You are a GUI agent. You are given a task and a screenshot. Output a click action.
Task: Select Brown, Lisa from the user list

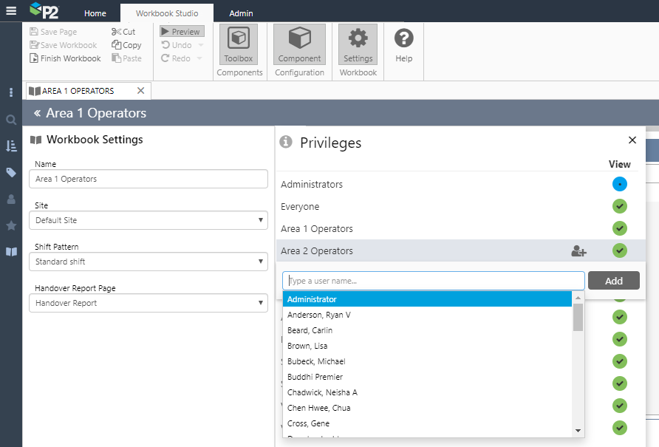307,346
